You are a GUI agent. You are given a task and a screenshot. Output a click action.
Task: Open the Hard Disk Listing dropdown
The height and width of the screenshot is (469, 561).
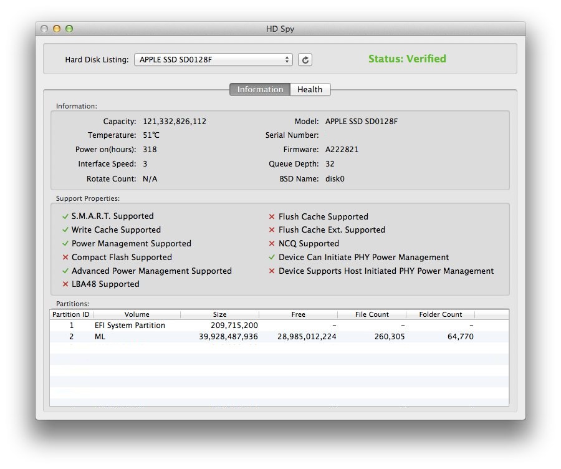[213, 60]
